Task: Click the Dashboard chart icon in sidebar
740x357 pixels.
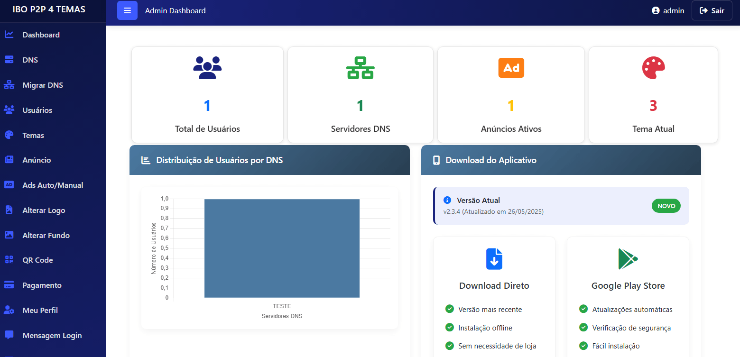Action: tap(9, 35)
